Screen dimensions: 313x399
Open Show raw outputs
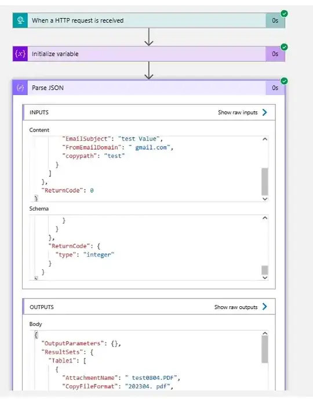click(x=236, y=307)
